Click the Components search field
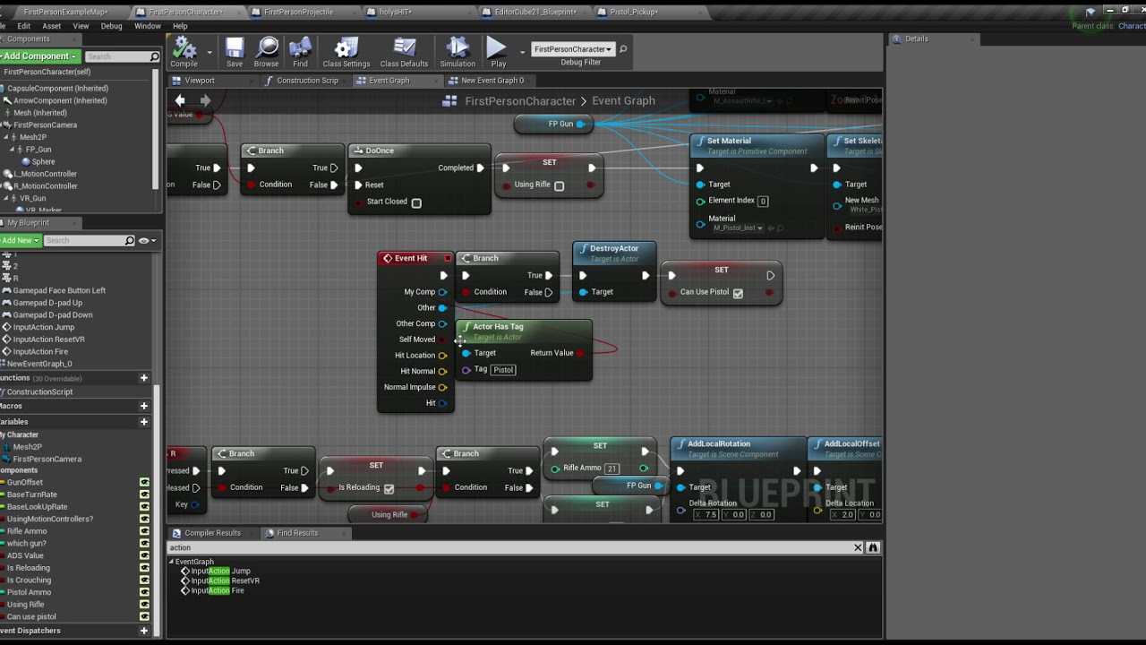The height and width of the screenshot is (645, 1146). point(122,56)
